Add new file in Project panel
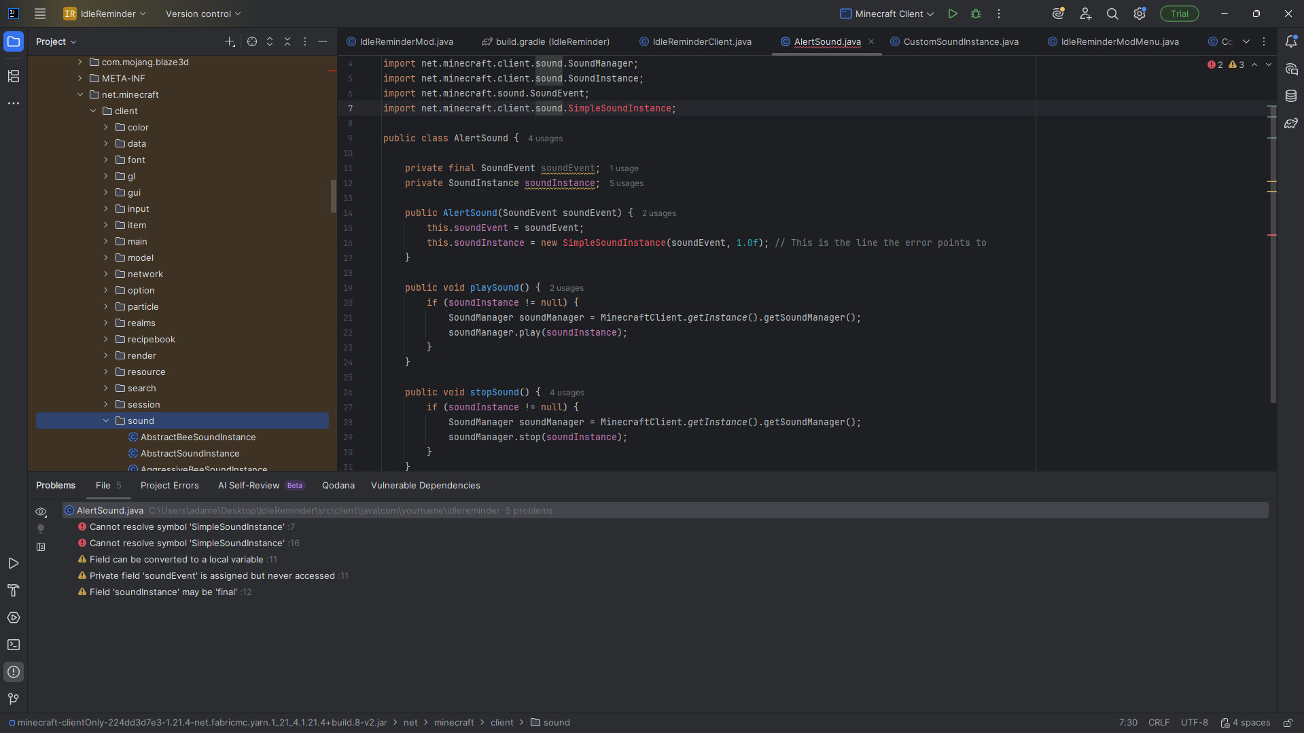This screenshot has width=1304, height=733. (x=230, y=41)
